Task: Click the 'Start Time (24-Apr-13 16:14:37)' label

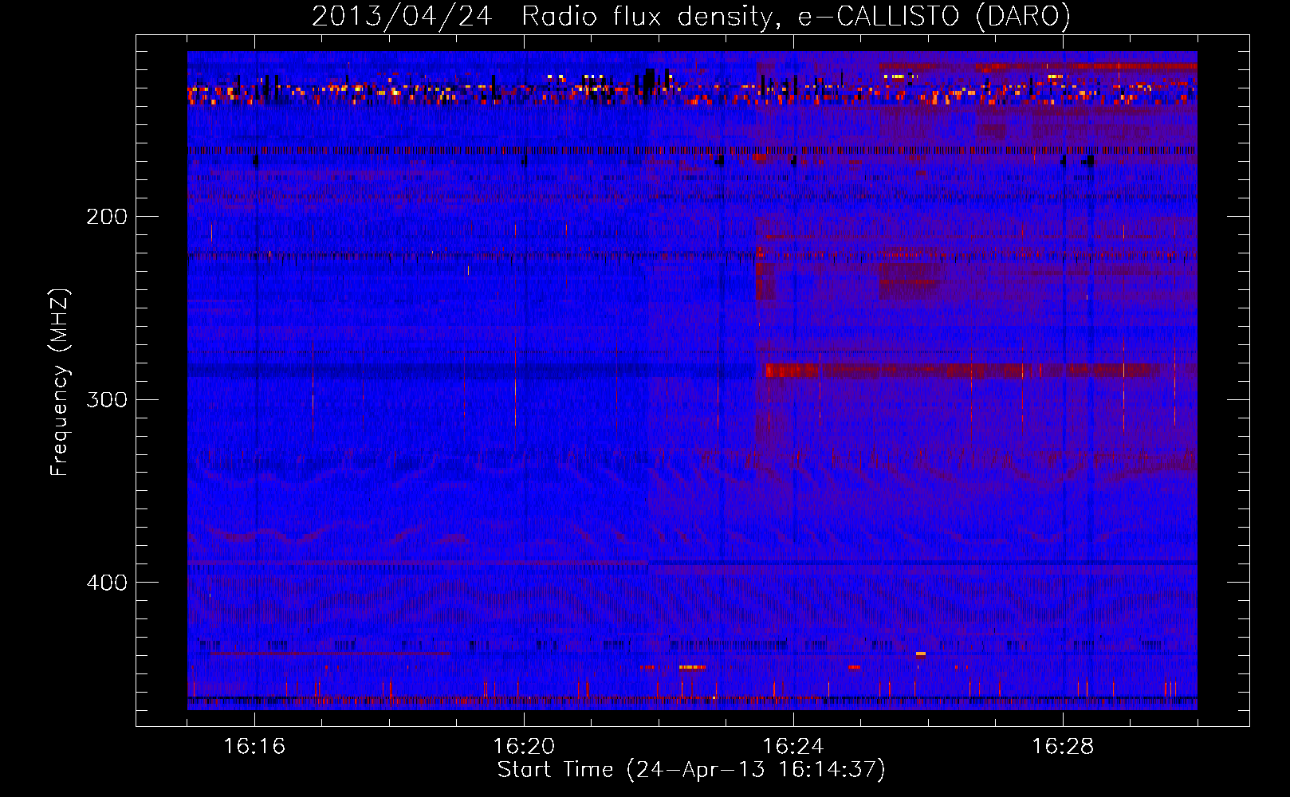Action: click(x=691, y=769)
